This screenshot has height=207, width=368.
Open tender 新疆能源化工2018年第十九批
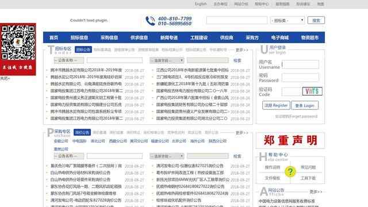pos(193,84)
